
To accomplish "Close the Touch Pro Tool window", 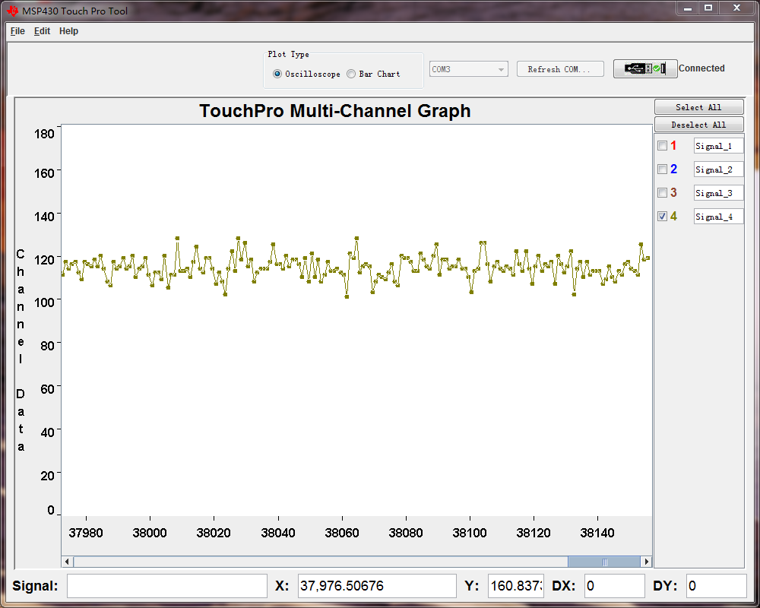I will (737, 8).
